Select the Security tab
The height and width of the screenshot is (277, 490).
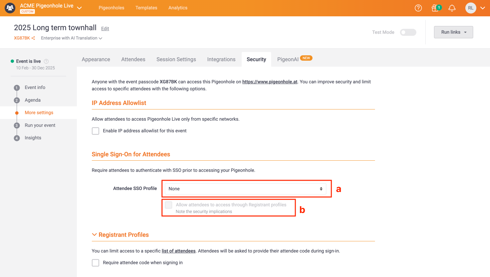pos(256,59)
